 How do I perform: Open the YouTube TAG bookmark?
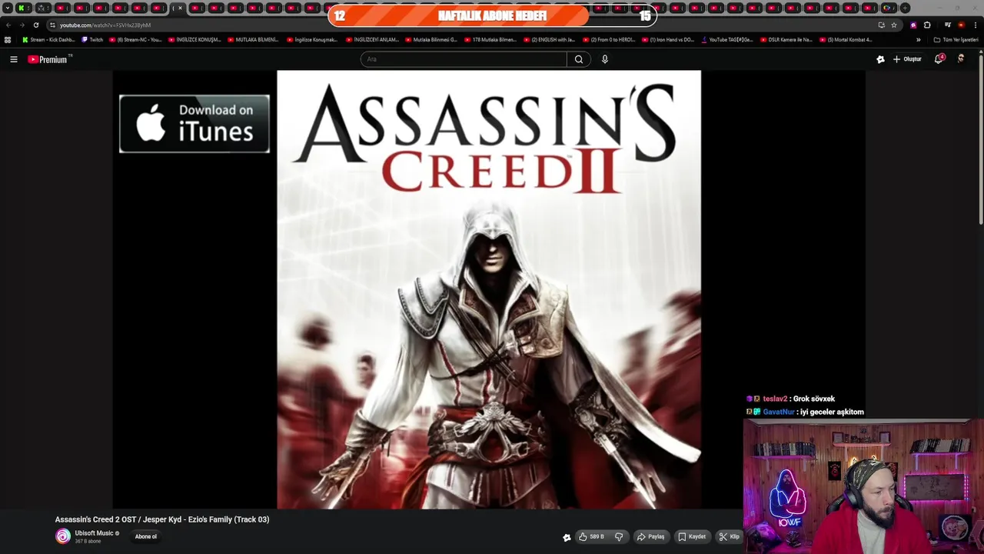tap(727, 39)
